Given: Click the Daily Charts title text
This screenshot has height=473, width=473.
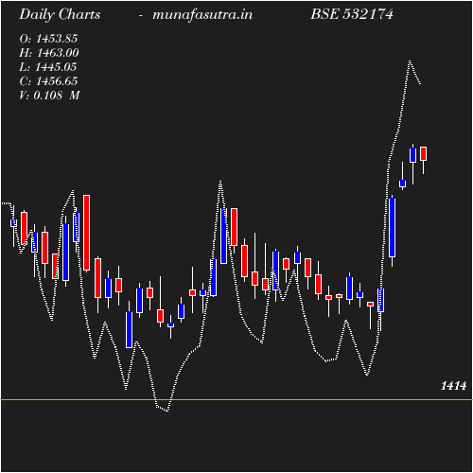Looking at the screenshot, I should click(x=60, y=15).
